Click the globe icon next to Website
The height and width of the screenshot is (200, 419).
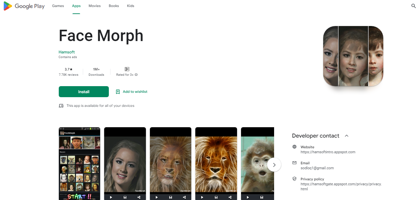pyautogui.click(x=294, y=147)
